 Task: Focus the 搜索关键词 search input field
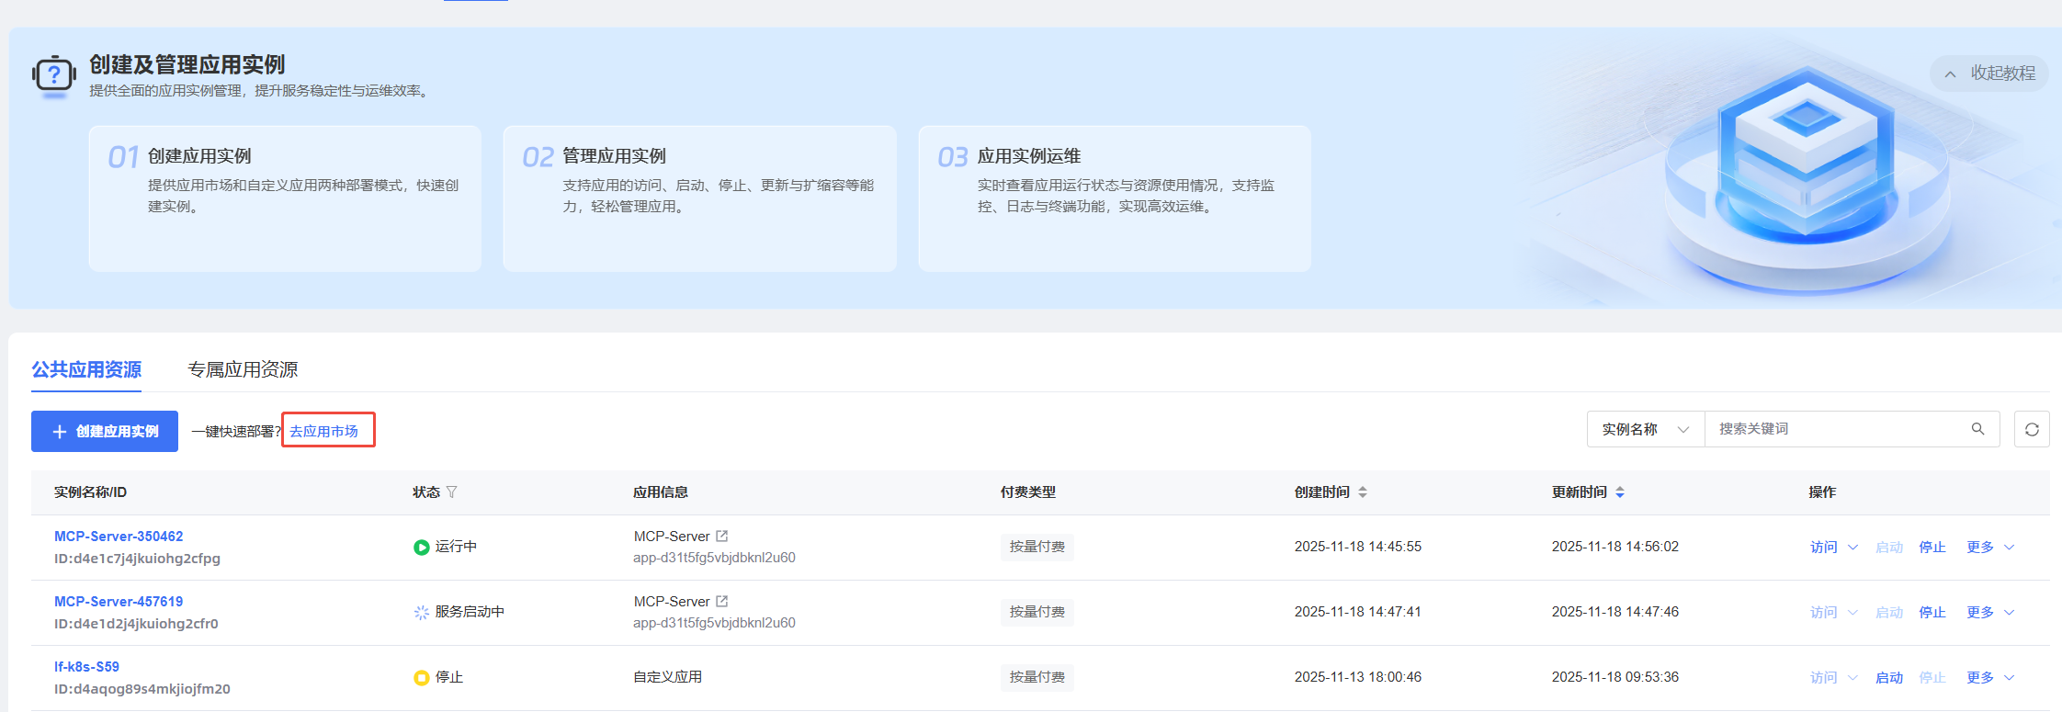click(1838, 429)
